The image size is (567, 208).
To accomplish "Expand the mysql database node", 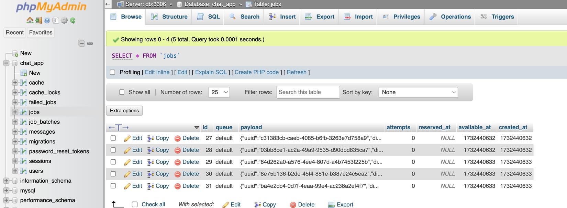I will point(6,191).
